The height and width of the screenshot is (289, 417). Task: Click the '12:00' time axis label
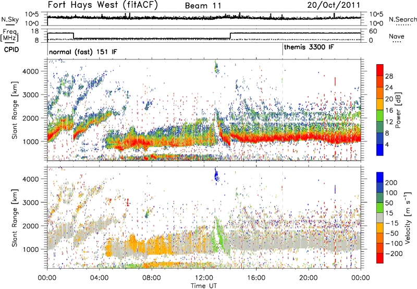click(x=204, y=278)
